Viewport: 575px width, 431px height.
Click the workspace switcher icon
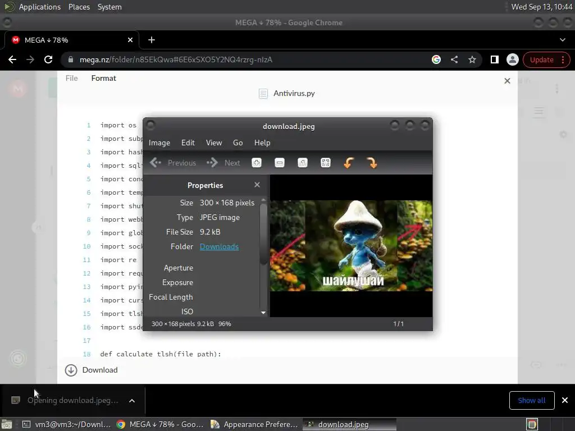click(532, 424)
